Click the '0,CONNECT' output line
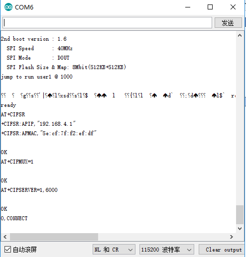 pos(14,218)
